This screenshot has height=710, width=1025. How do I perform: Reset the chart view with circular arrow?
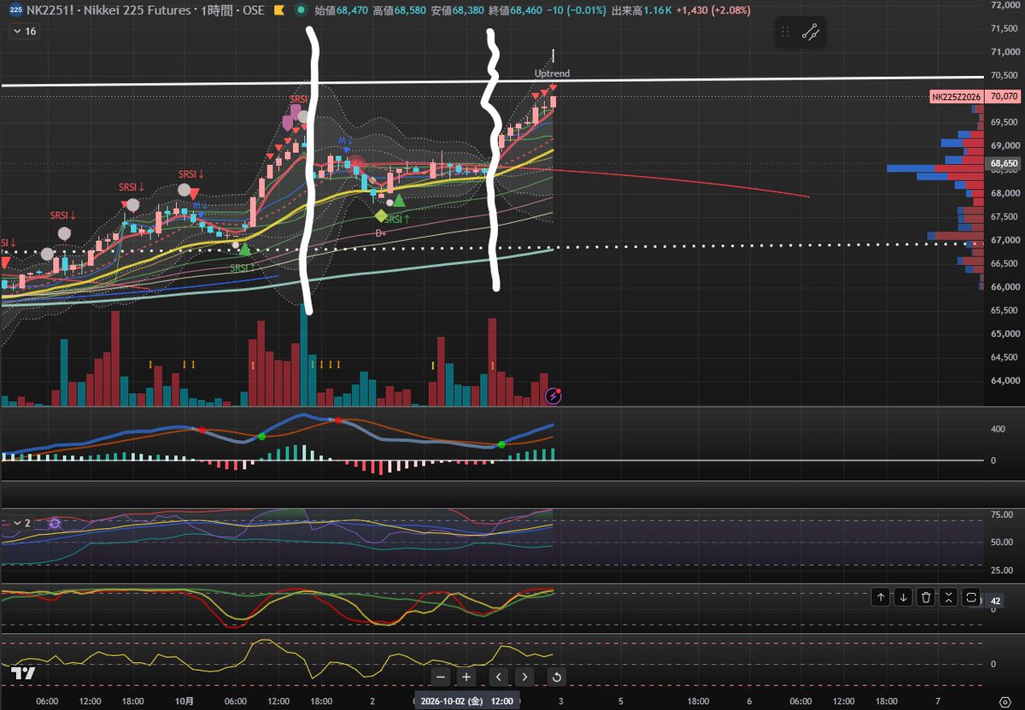click(556, 678)
